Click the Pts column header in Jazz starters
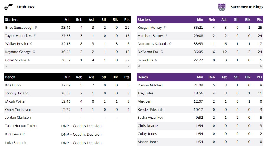Image resolution: width=266 pixels, height=146 pixels. coord(127,20)
